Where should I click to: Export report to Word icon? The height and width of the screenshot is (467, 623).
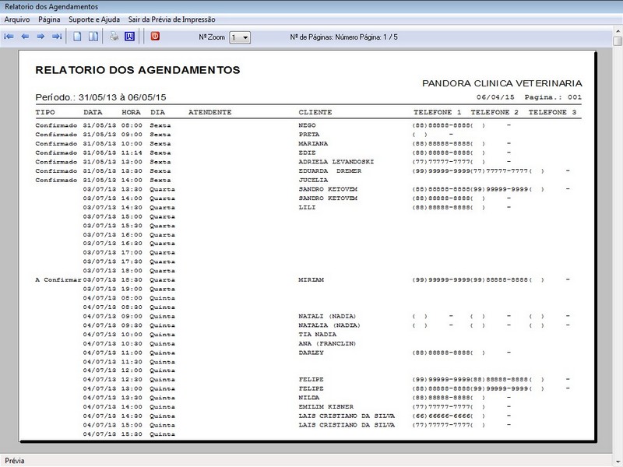tap(129, 37)
